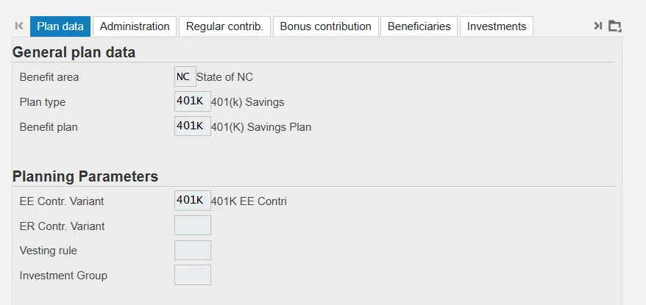Viewport: 646px width, 305px height.
Task: Click the 401(K) Savings Plan description text
Action: [260, 127]
